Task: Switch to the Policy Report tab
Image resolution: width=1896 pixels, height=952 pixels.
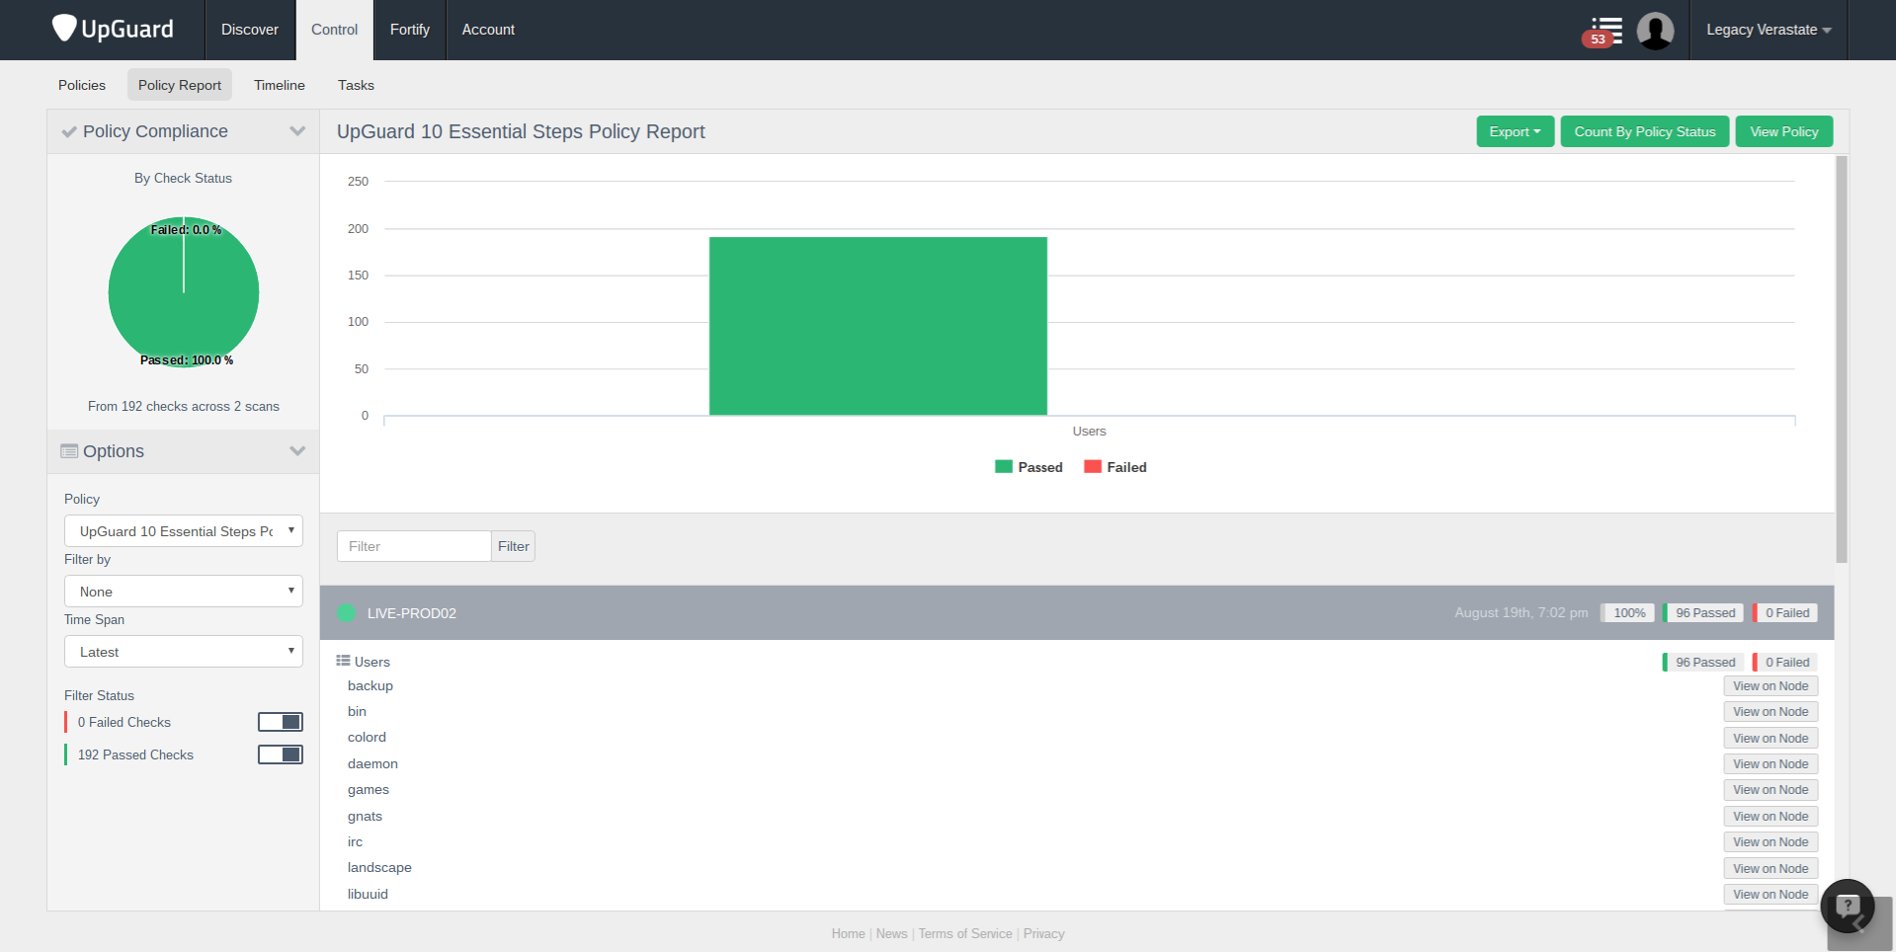Action: [180, 85]
